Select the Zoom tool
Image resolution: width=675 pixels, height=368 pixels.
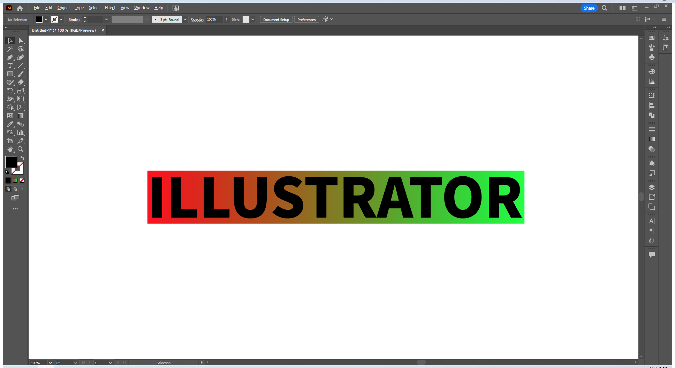[21, 149]
